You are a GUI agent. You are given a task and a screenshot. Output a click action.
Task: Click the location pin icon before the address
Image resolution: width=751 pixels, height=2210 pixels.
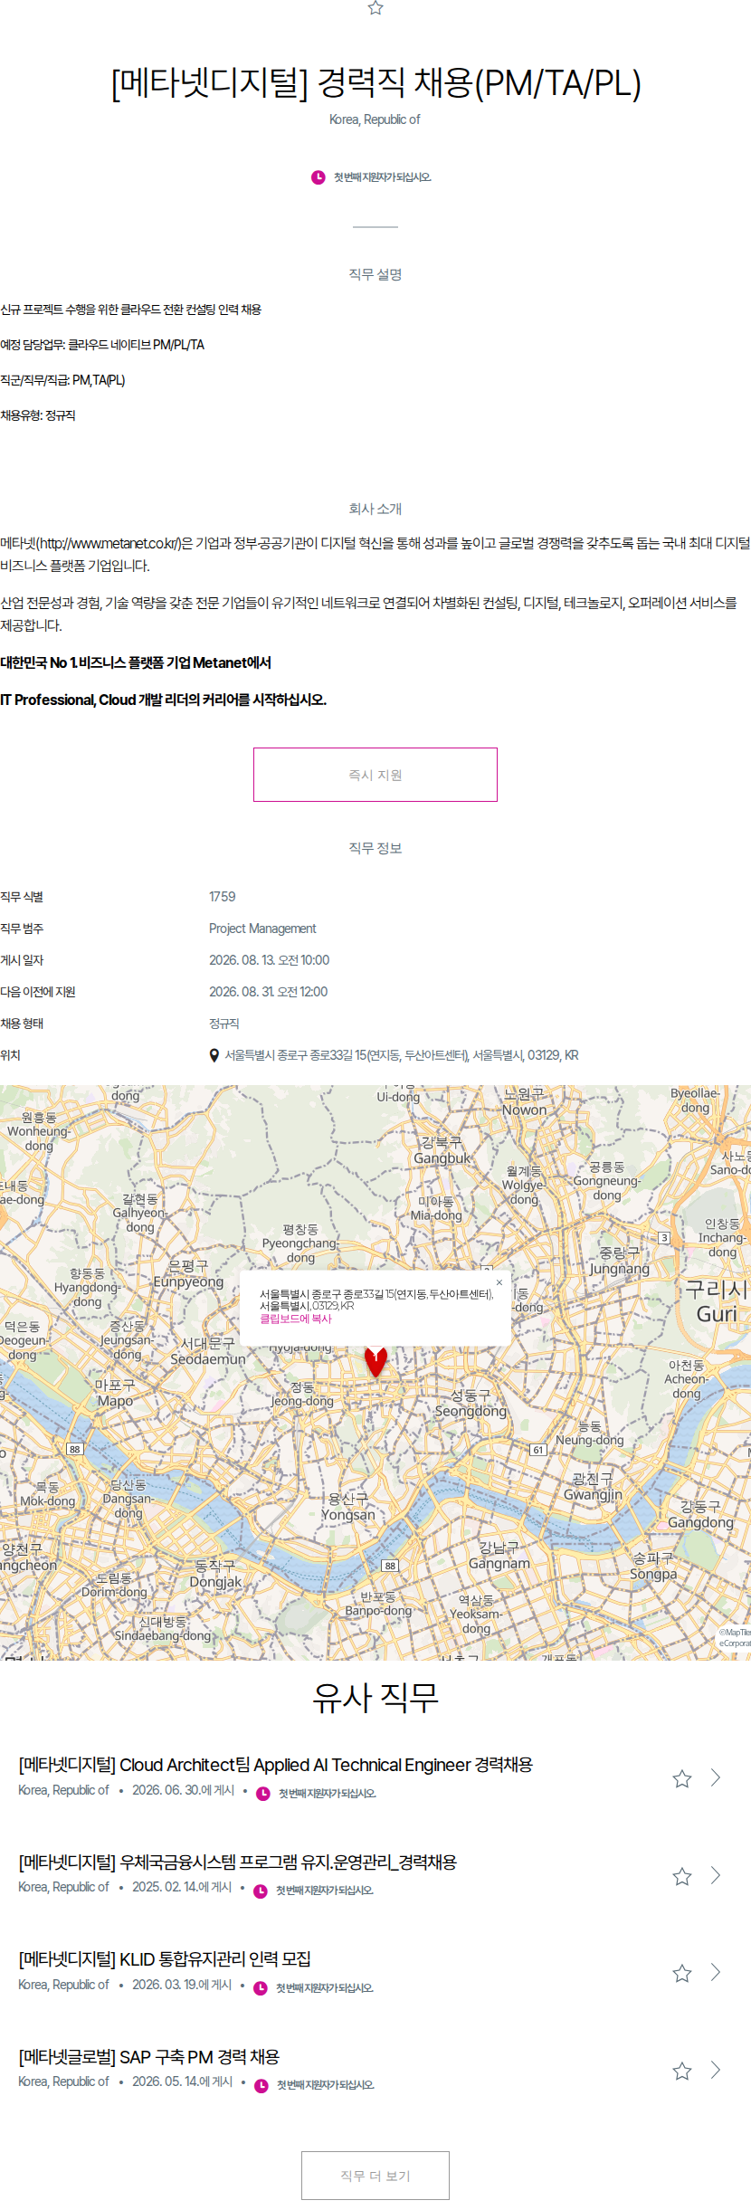(x=214, y=1055)
